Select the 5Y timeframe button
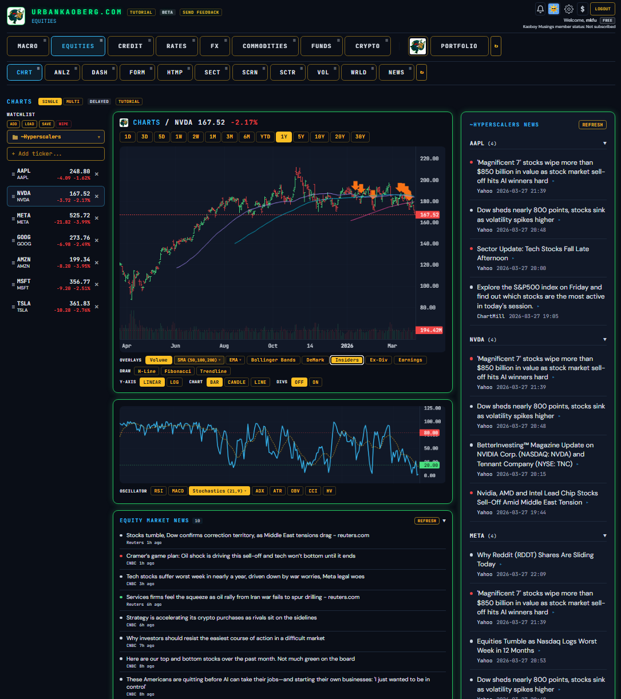This screenshot has width=621, height=699. 301,137
